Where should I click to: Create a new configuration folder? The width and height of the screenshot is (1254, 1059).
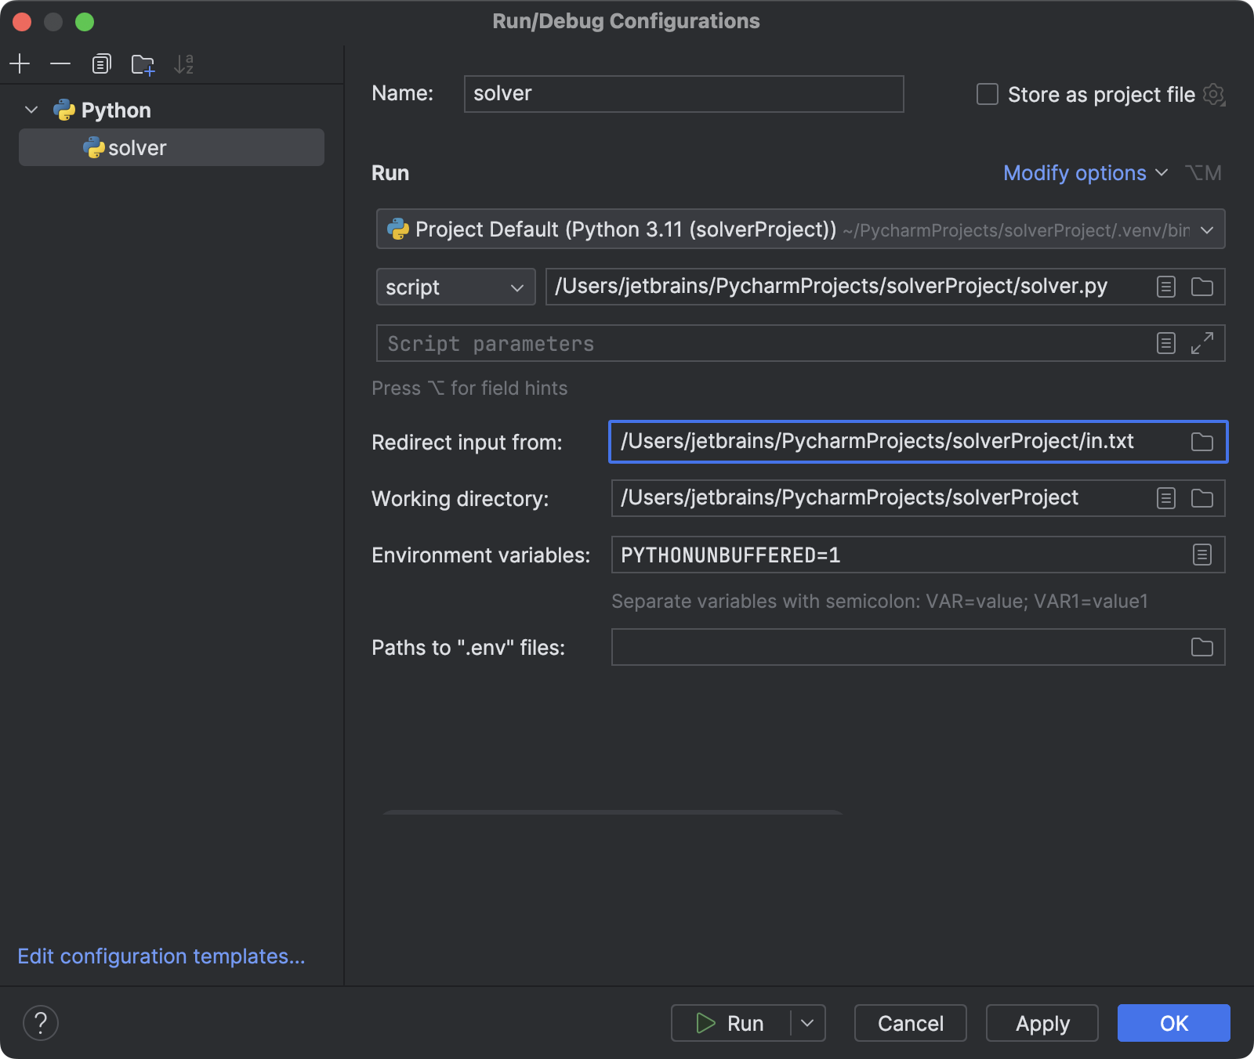(143, 65)
